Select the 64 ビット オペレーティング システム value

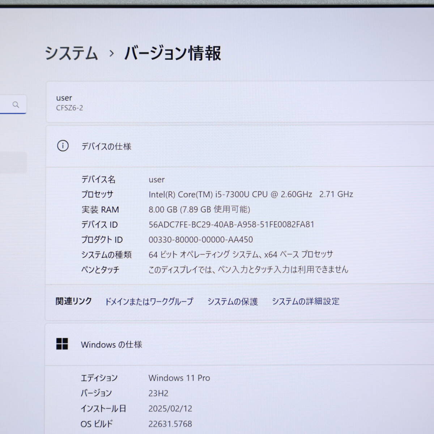[x=241, y=255]
